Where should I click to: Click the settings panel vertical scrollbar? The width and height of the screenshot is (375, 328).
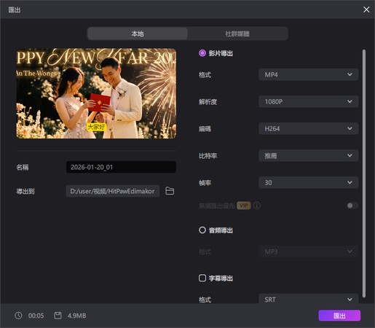(363, 173)
